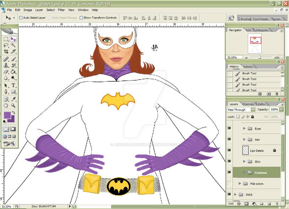Select the Slice tool
289x209 pixels.
(13, 51)
